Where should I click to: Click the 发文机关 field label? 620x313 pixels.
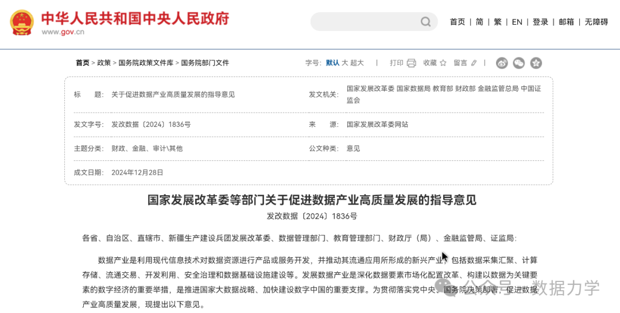tap(324, 95)
